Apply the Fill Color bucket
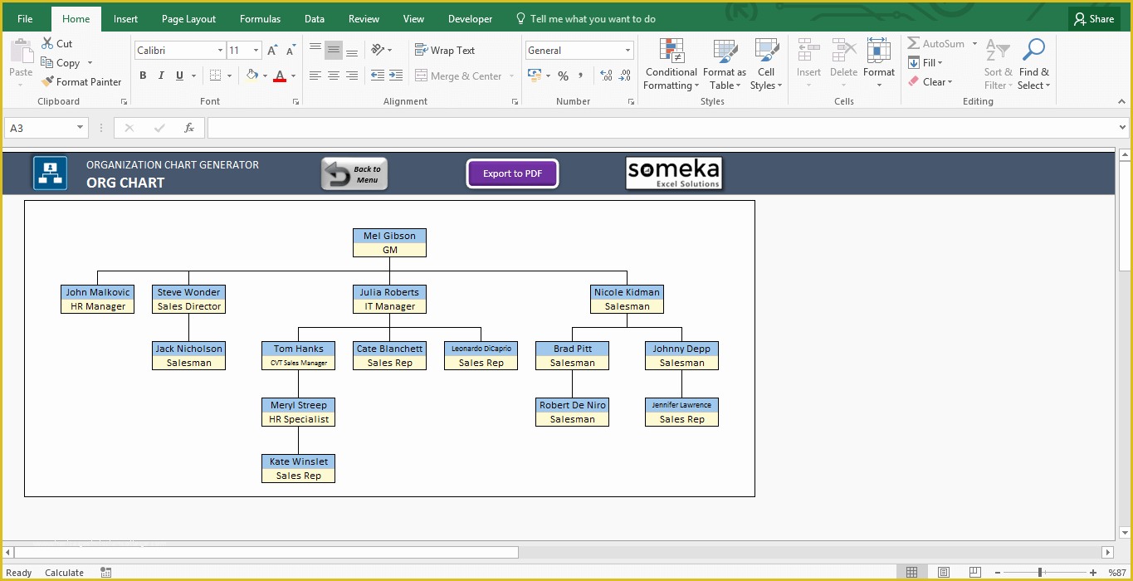Image resolution: width=1133 pixels, height=581 pixels. pyautogui.click(x=252, y=76)
